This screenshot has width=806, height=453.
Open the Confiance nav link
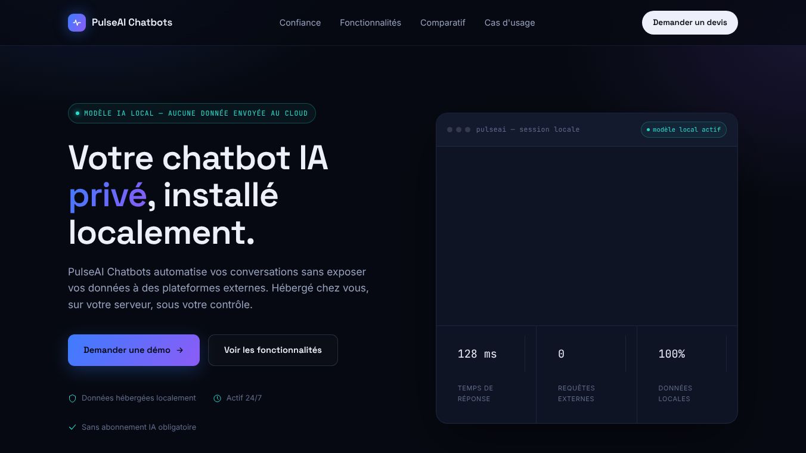coord(300,23)
